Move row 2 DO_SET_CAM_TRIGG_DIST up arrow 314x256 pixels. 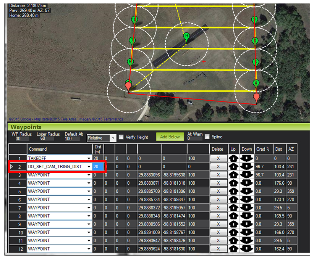coord(233,167)
